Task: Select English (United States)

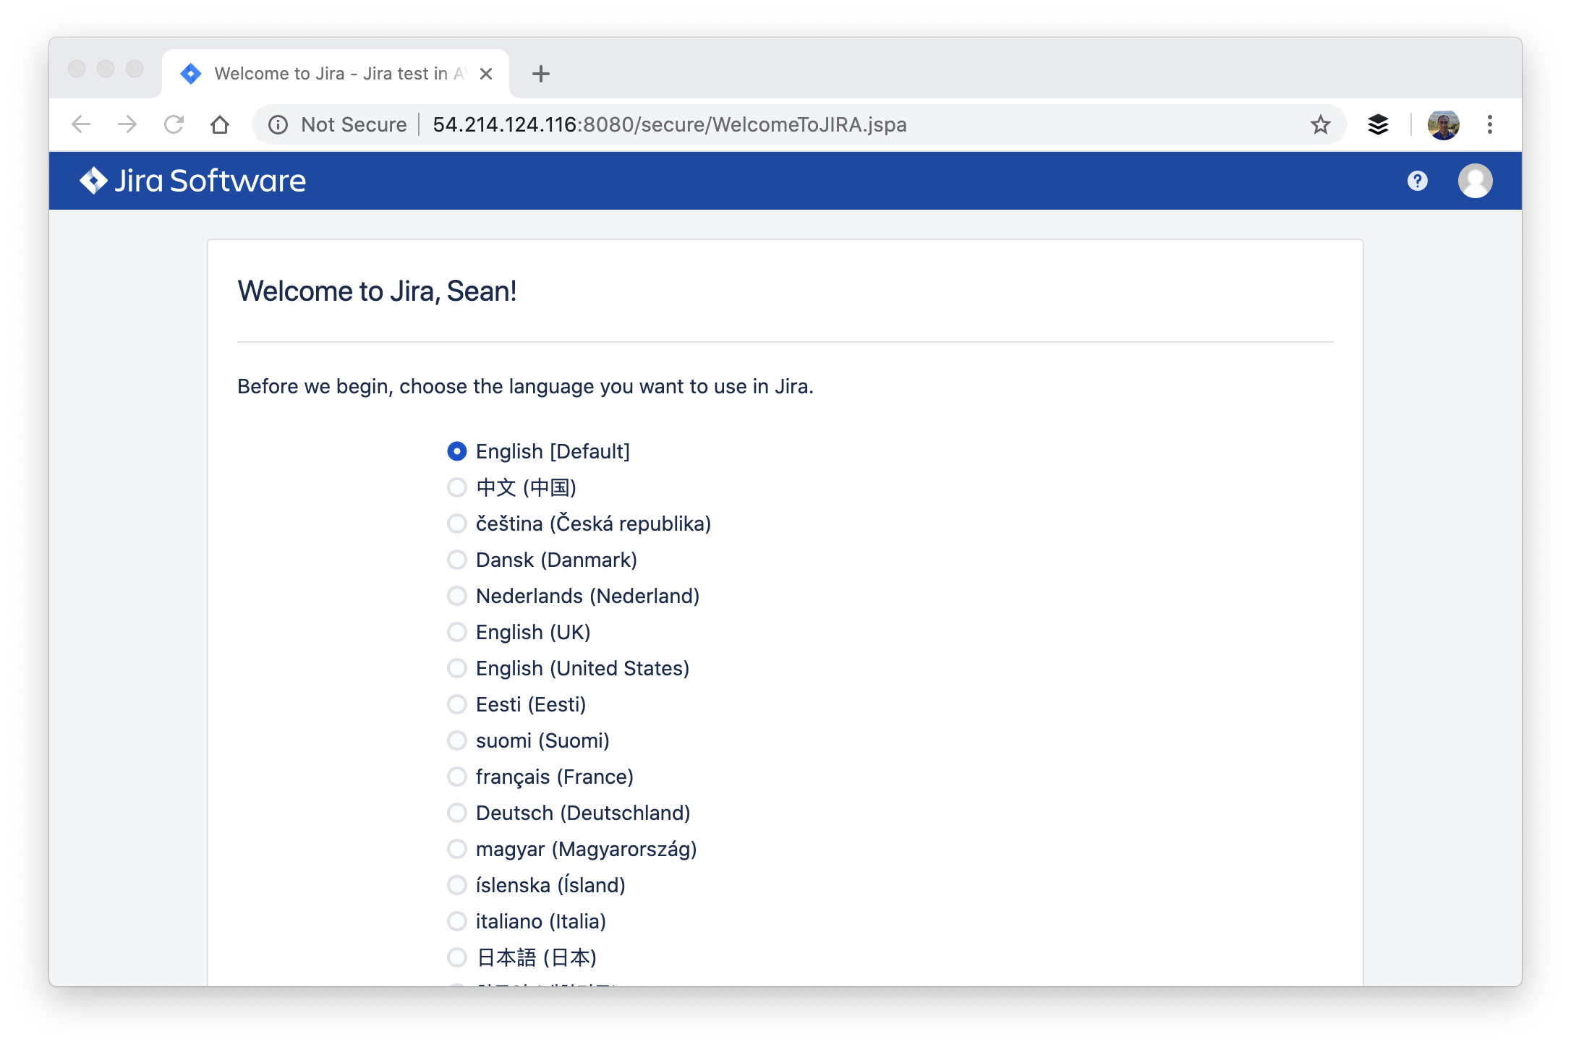Action: click(456, 668)
